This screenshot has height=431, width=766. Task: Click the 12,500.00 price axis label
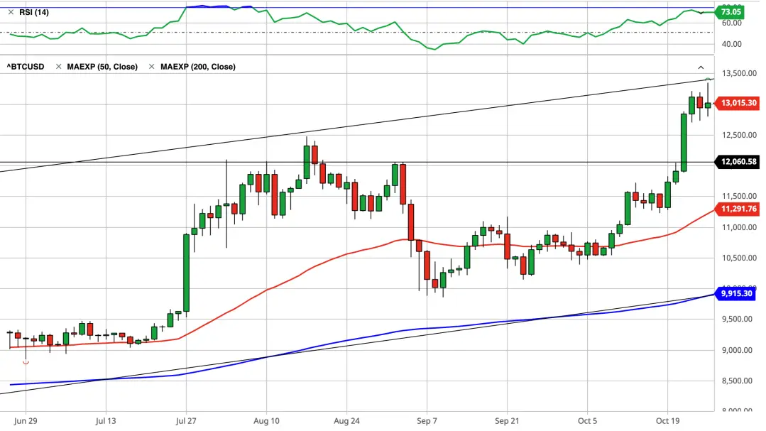739,135
